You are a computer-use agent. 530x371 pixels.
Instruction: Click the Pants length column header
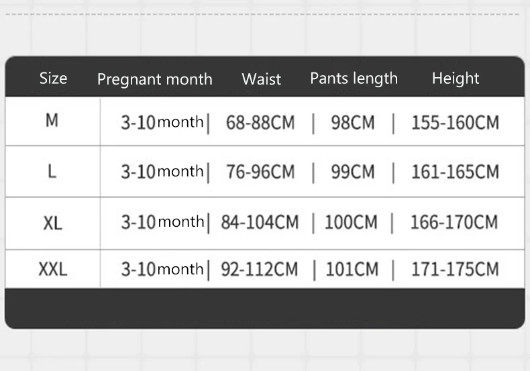pos(354,78)
